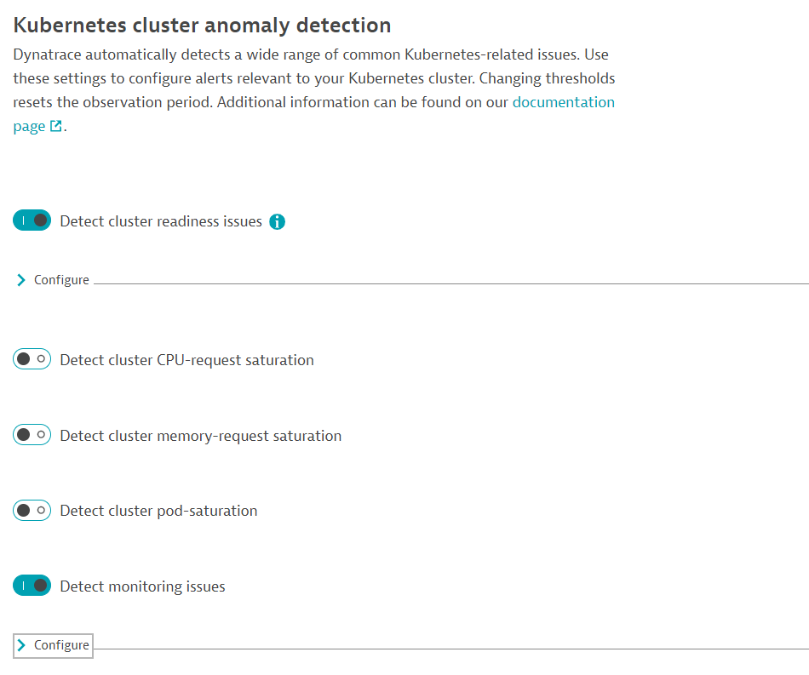
Task: Click the Detect monitoring issues label
Action: (x=142, y=586)
